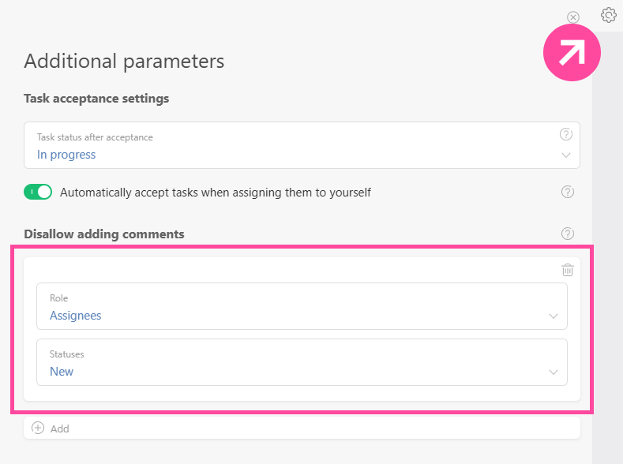Click the Additional parameters title
The image size is (623, 464).
(124, 61)
